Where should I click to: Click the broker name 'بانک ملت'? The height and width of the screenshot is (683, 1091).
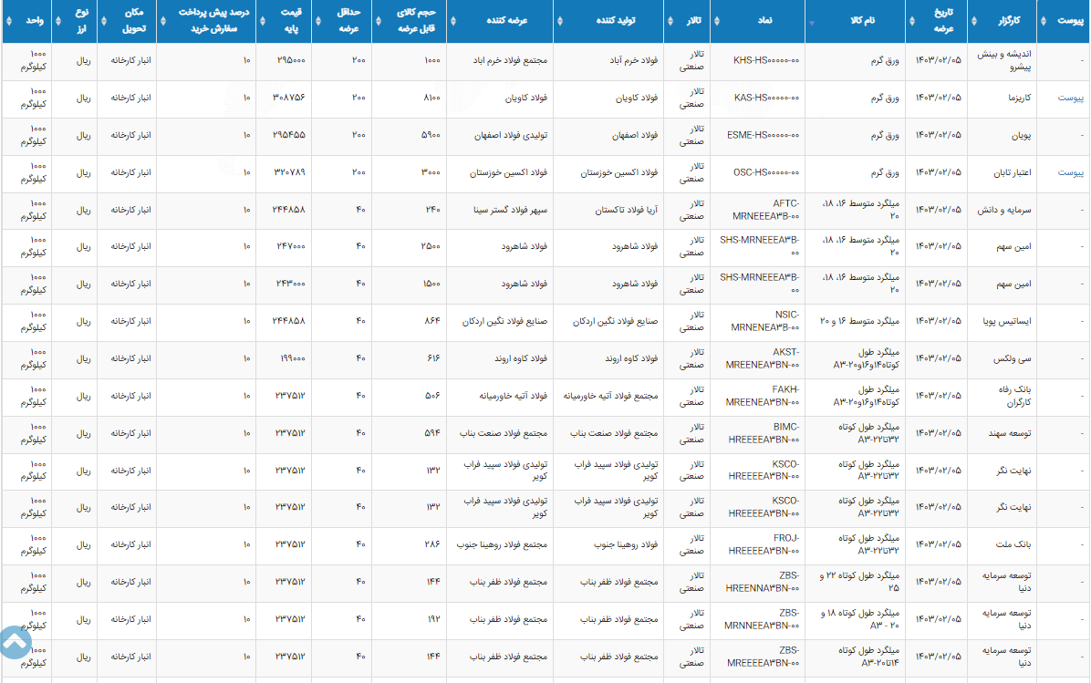point(1013,544)
